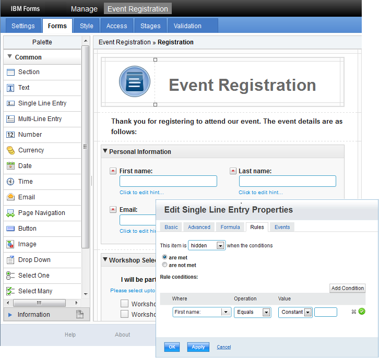
Task: Select the Section palette icon
Action: [x=10, y=72]
